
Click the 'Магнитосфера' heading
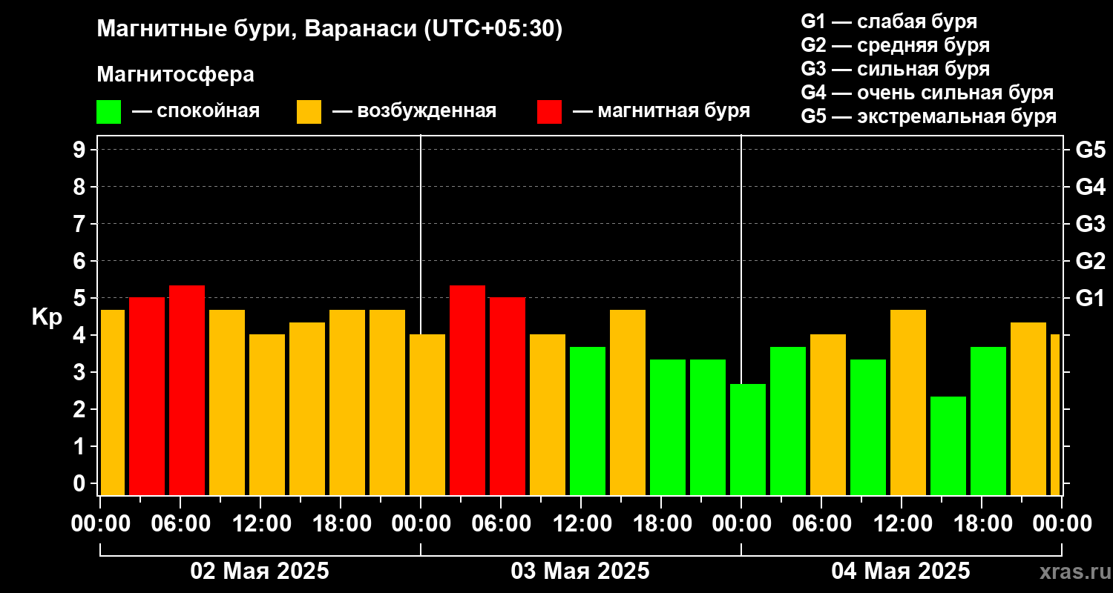pos(175,75)
